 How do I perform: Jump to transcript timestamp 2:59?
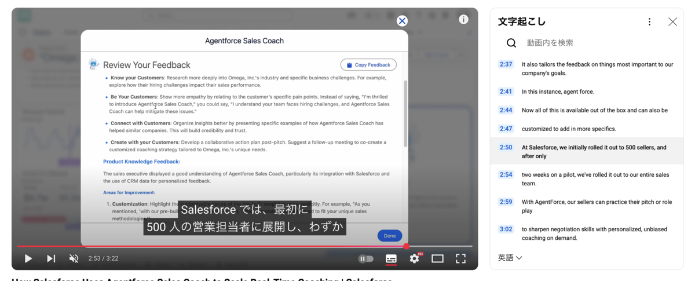pyautogui.click(x=506, y=202)
